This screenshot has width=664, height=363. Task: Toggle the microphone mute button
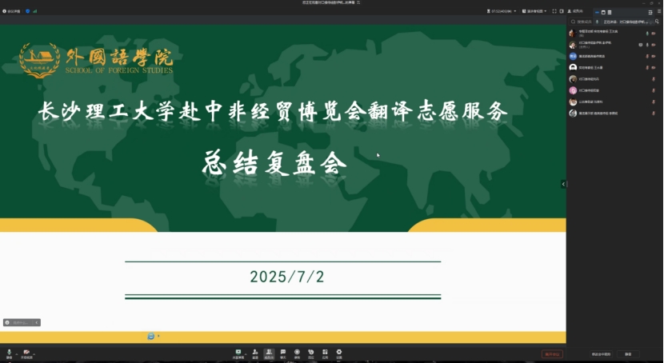tap(10, 353)
